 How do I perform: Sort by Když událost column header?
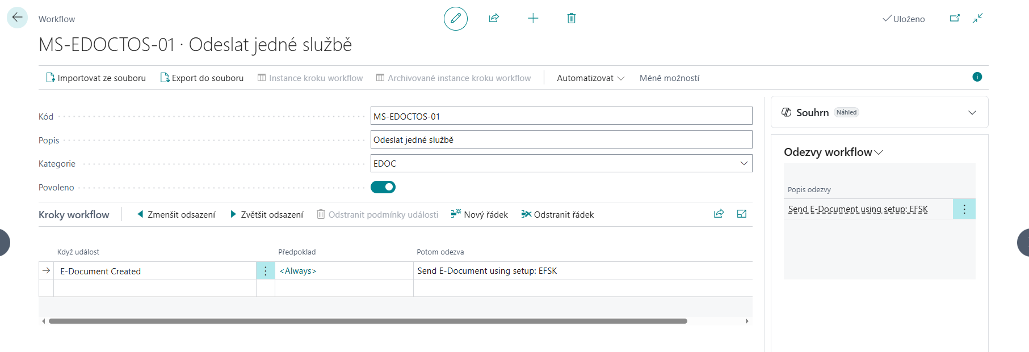point(78,252)
